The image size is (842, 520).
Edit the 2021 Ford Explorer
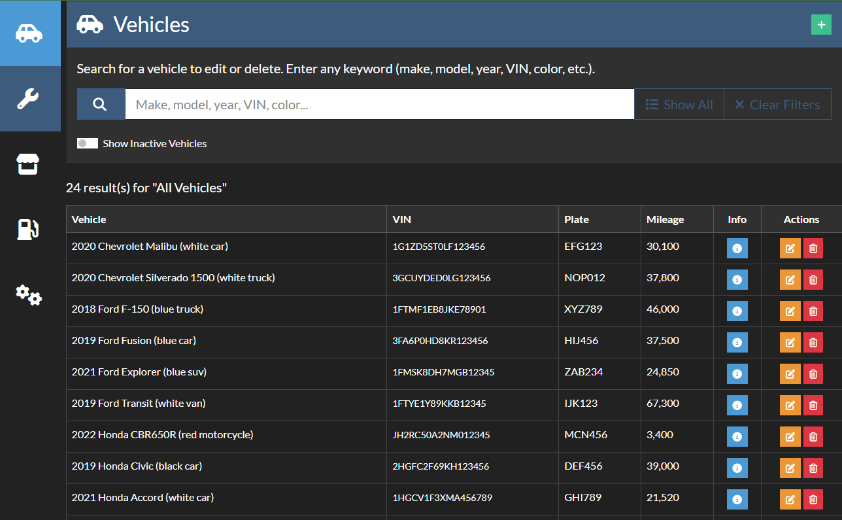tap(790, 373)
